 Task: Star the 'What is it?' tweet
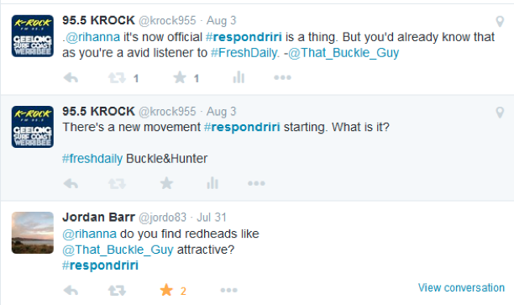click(166, 183)
